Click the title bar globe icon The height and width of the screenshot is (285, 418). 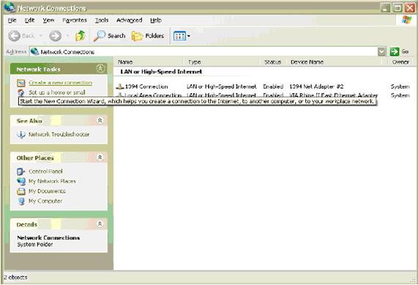pyautogui.click(x=10, y=7)
